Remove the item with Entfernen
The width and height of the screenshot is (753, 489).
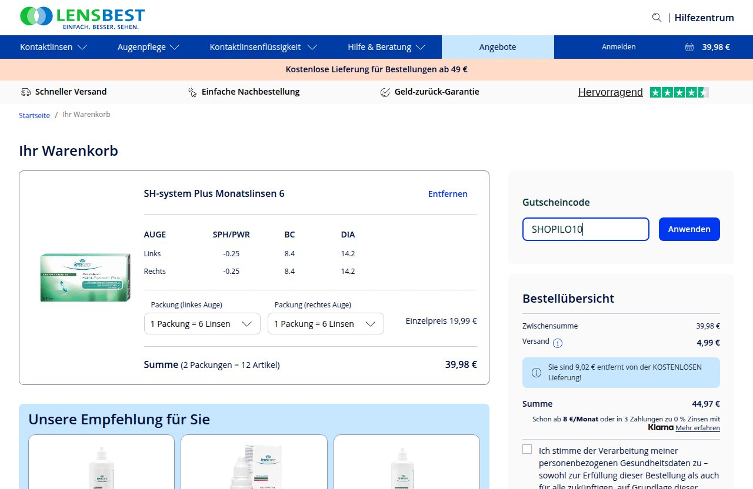(x=448, y=194)
